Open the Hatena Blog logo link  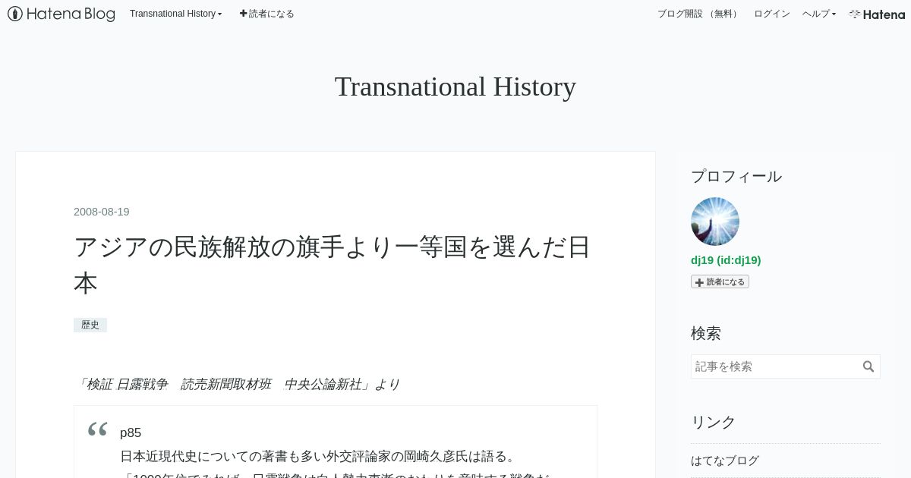pos(61,14)
